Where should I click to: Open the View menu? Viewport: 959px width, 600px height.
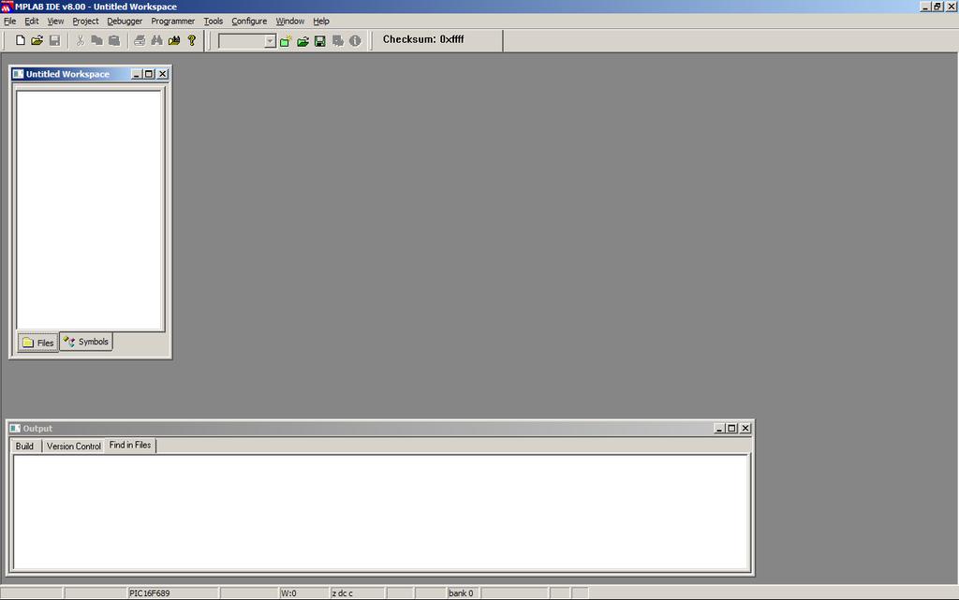[55, 21]
